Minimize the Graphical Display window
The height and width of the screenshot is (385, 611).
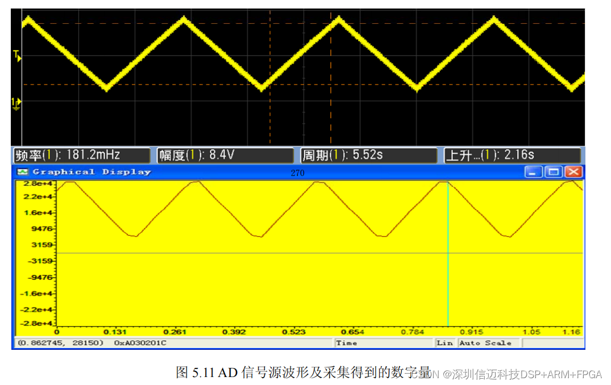click(x=533, y=171)
